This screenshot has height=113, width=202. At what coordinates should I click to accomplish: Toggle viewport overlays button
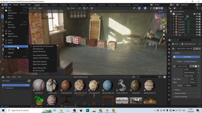point(145,8)
